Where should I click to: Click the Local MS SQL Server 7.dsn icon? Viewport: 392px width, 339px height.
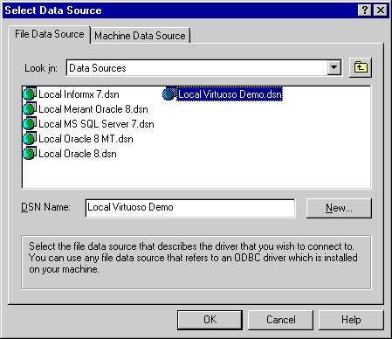[x=30, y=123]
